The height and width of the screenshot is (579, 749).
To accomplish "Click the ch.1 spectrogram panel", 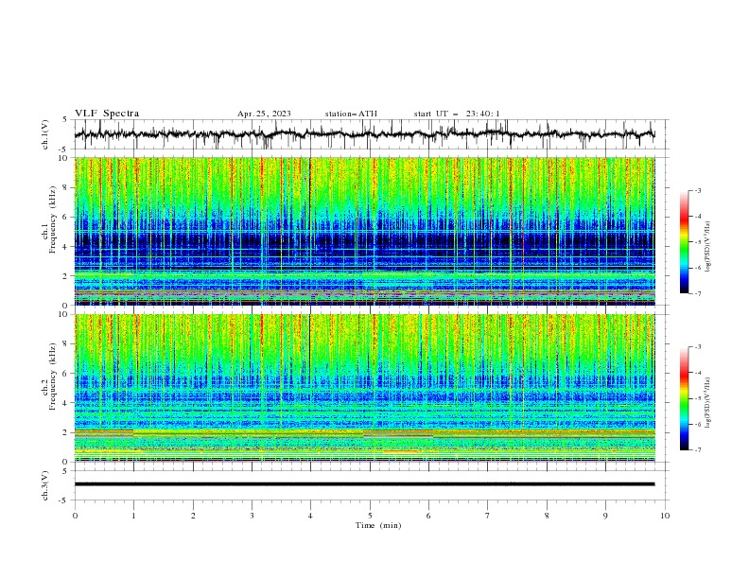I will click(364, 231).
